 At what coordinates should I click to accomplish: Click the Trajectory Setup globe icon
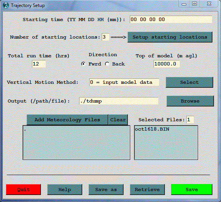click(6, 5)
